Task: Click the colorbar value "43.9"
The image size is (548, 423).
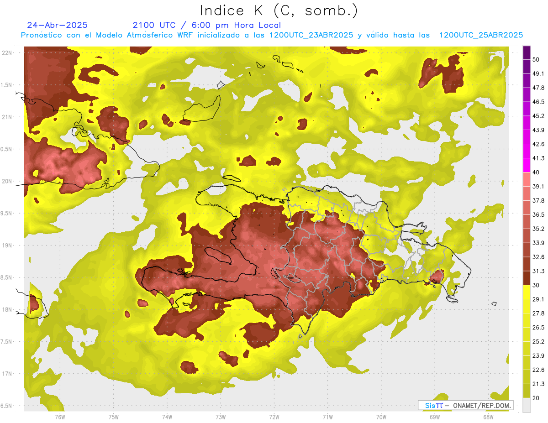Action: tap(538, 130)
